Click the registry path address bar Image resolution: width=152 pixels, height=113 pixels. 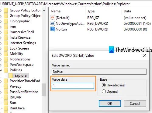click(x=76, y=4)
